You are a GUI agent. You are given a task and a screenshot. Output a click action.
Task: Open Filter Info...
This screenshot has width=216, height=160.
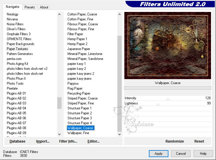pyautogui.click(x=68, y=141)
